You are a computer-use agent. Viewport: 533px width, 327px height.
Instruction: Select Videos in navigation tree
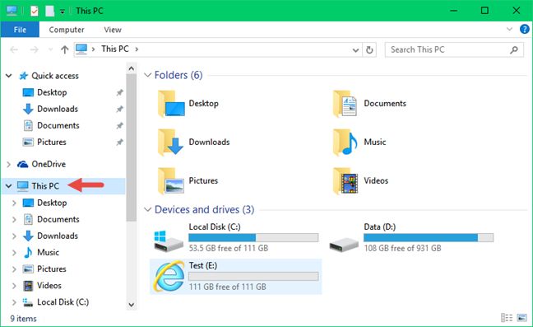[49, 285]
